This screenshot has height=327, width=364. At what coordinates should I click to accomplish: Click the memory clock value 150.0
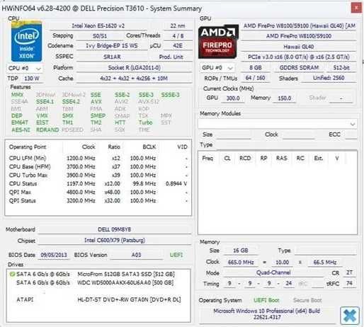point(284,98)
